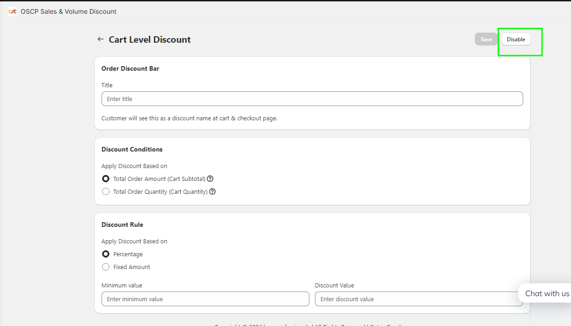Select Total Order Amount (Cart Subtotal) radio

(106, 179)
